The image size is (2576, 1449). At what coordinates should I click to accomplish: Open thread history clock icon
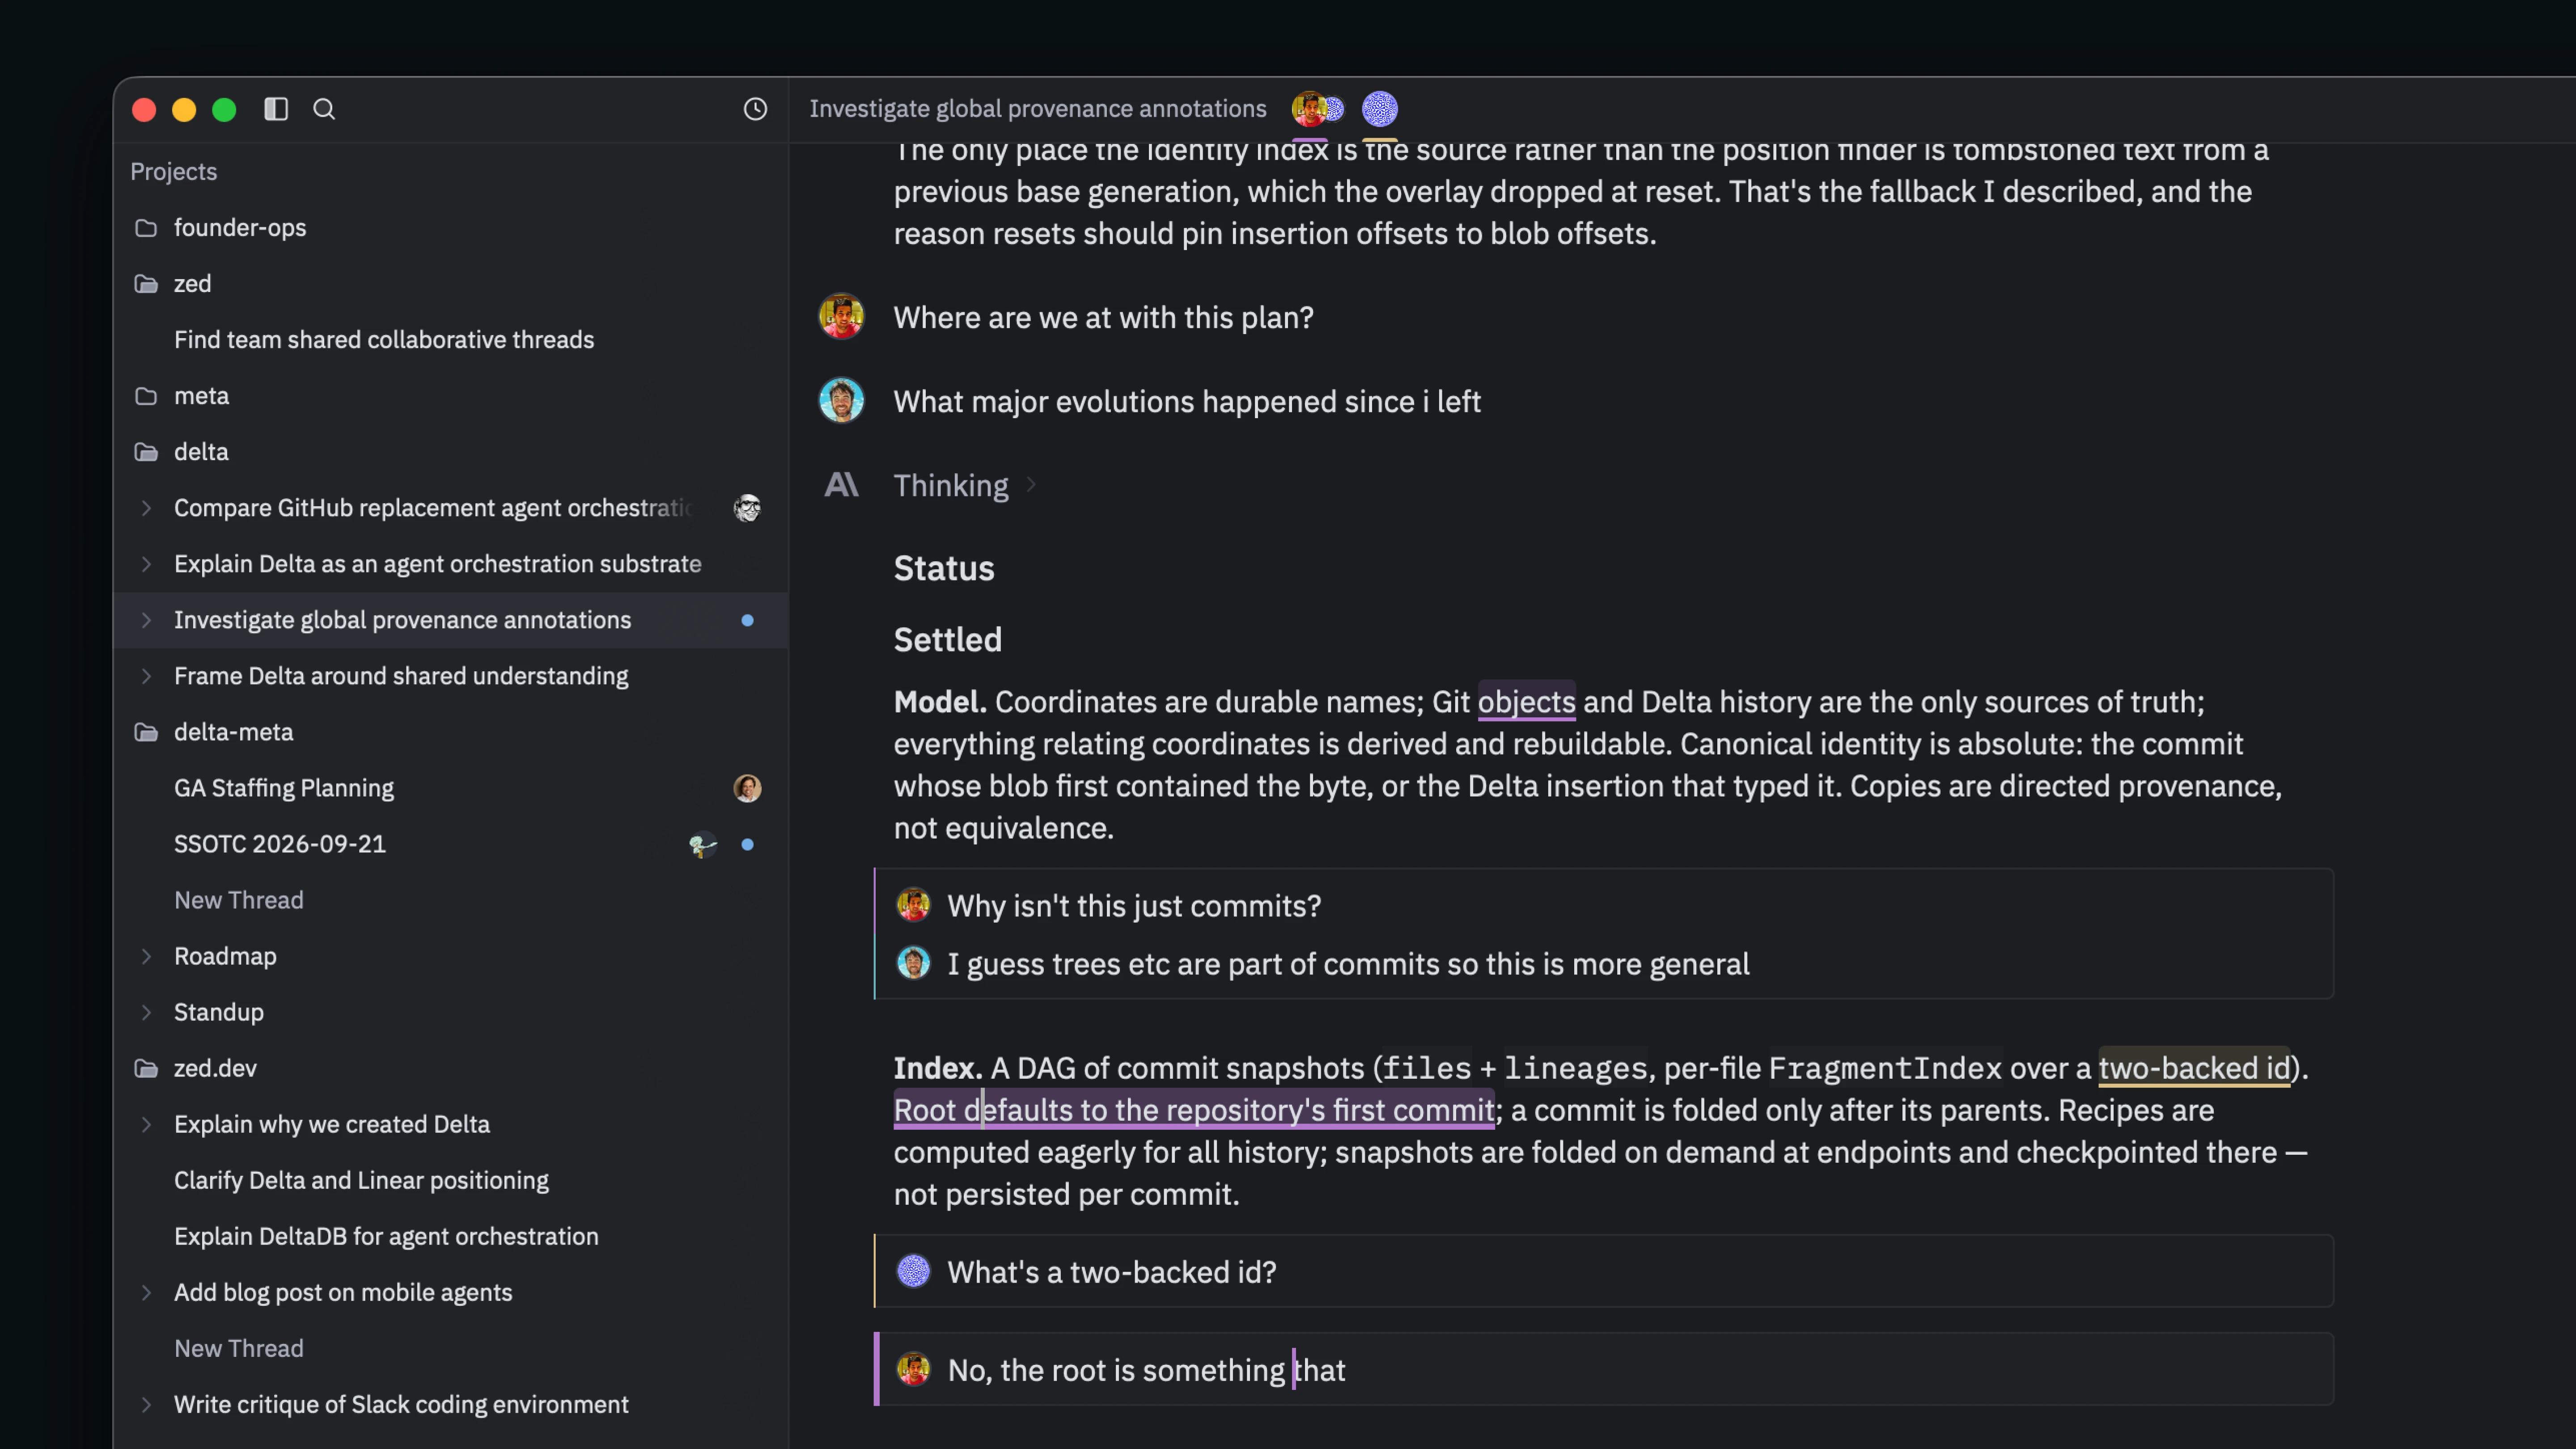(755, 109)
